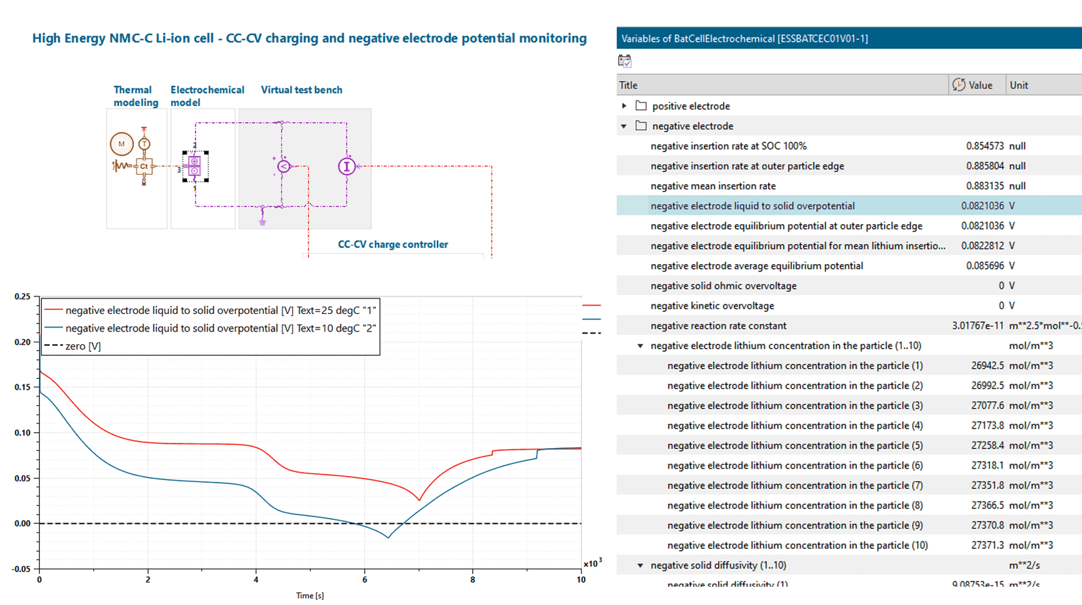Select equilibrium potential for mean lithium insertion row
Screen dimensions: 1082x605
[849, 246]
